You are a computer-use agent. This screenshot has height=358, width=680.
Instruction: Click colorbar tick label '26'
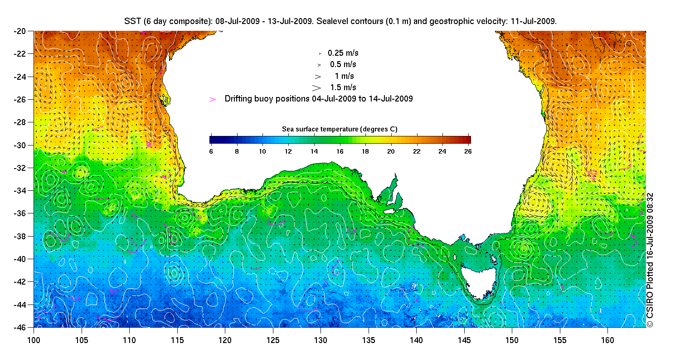(467, 152)
